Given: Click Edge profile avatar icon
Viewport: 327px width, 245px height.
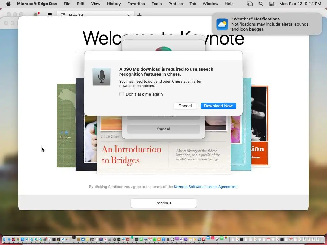Looking at the screenshot, I should coord(36,15).
